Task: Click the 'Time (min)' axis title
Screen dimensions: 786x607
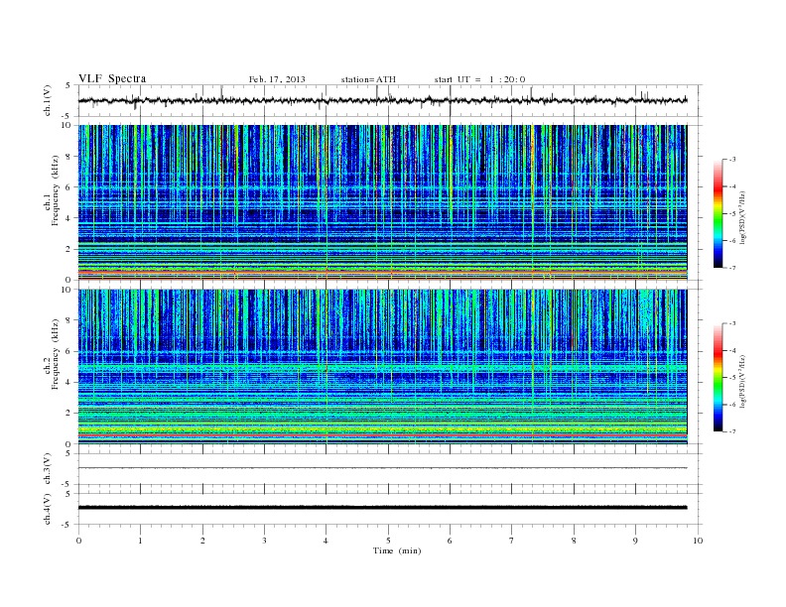Action: tap(397, 550)
